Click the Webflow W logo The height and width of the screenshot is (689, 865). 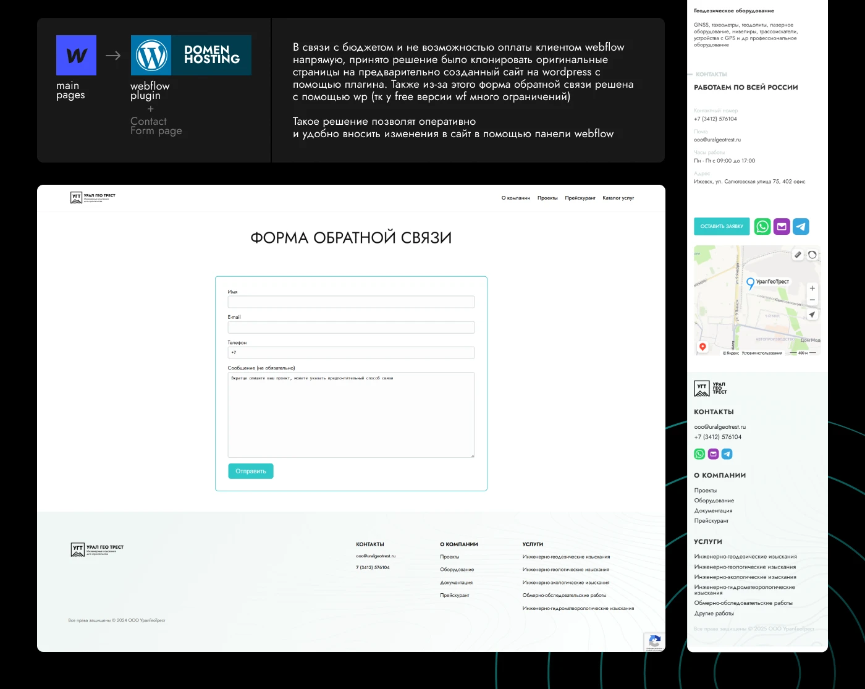point(75,55)
